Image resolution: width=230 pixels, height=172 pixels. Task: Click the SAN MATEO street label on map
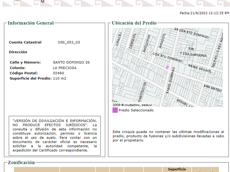click(212, 88)
